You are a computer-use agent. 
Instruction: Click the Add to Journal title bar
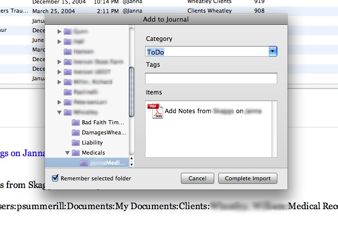[166, 19]
